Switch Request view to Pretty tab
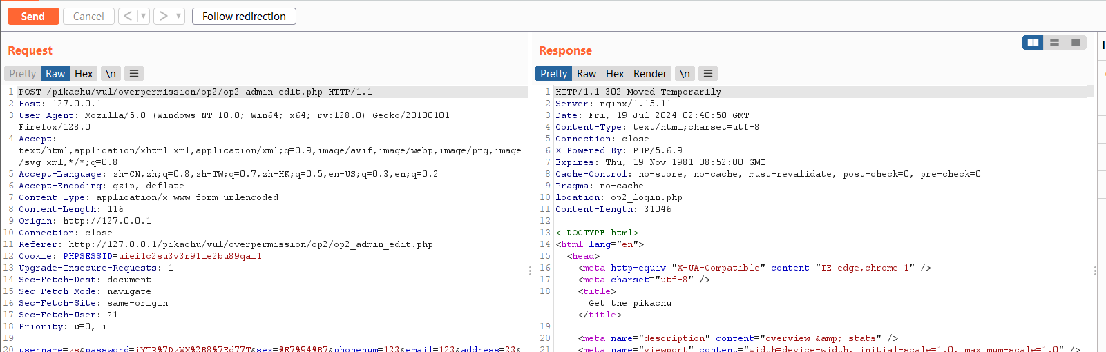This screenshot has width=1106, height=352. 23,73
